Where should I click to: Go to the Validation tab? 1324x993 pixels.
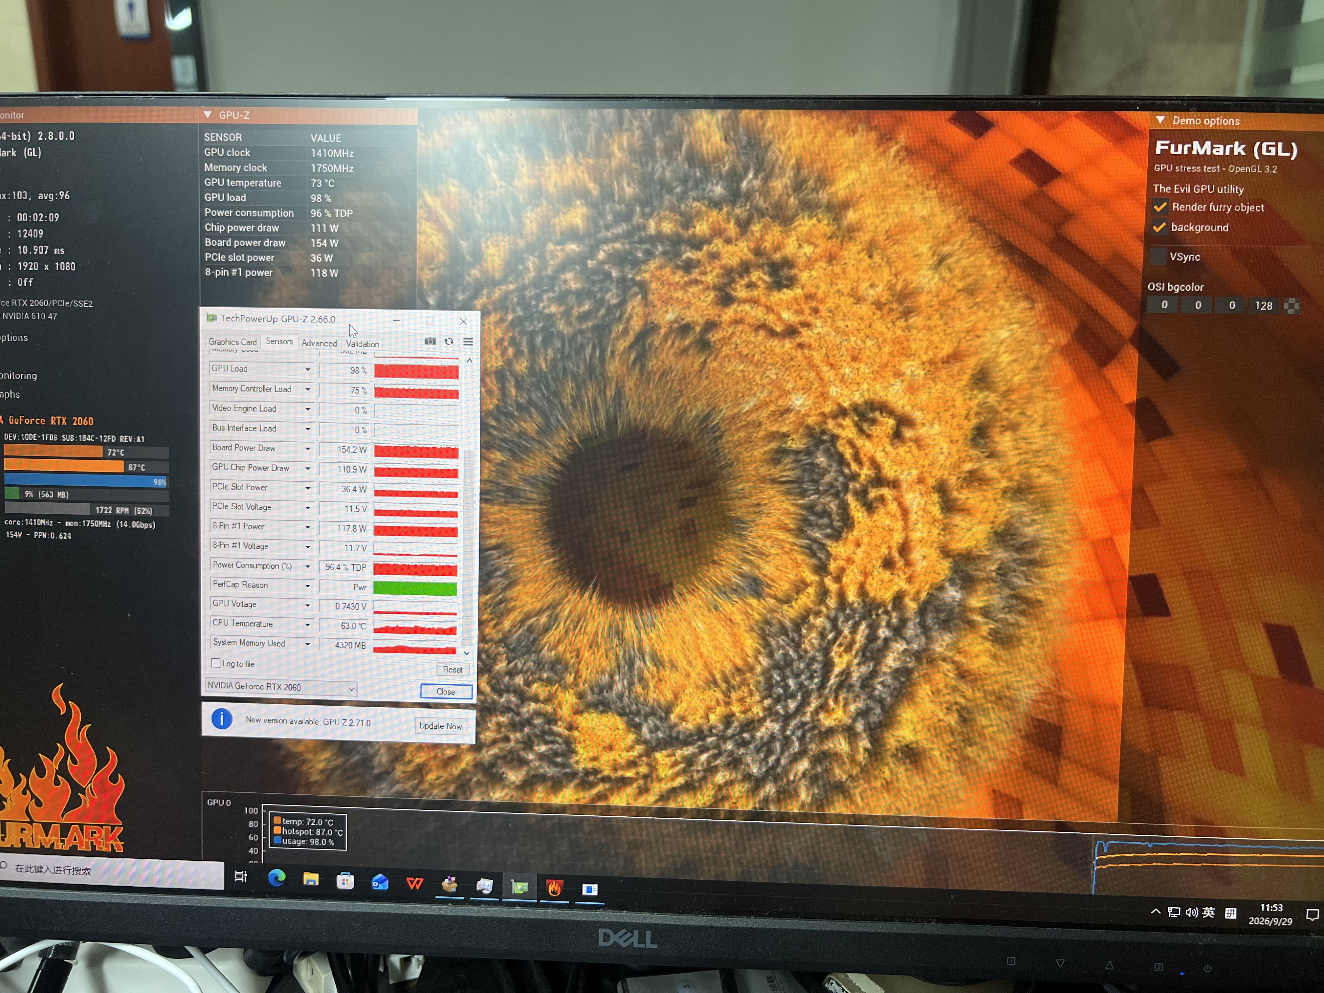(x=362, y=343)
